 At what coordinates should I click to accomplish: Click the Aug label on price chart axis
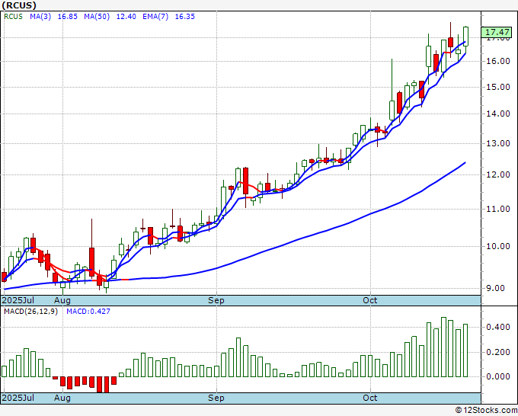[62, 300]
